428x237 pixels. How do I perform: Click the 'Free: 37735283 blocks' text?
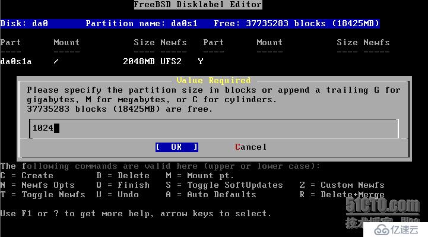click(270, 24)
